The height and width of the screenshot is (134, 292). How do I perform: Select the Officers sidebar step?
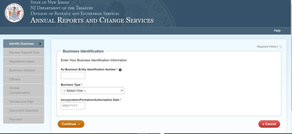tap(15, 79)
